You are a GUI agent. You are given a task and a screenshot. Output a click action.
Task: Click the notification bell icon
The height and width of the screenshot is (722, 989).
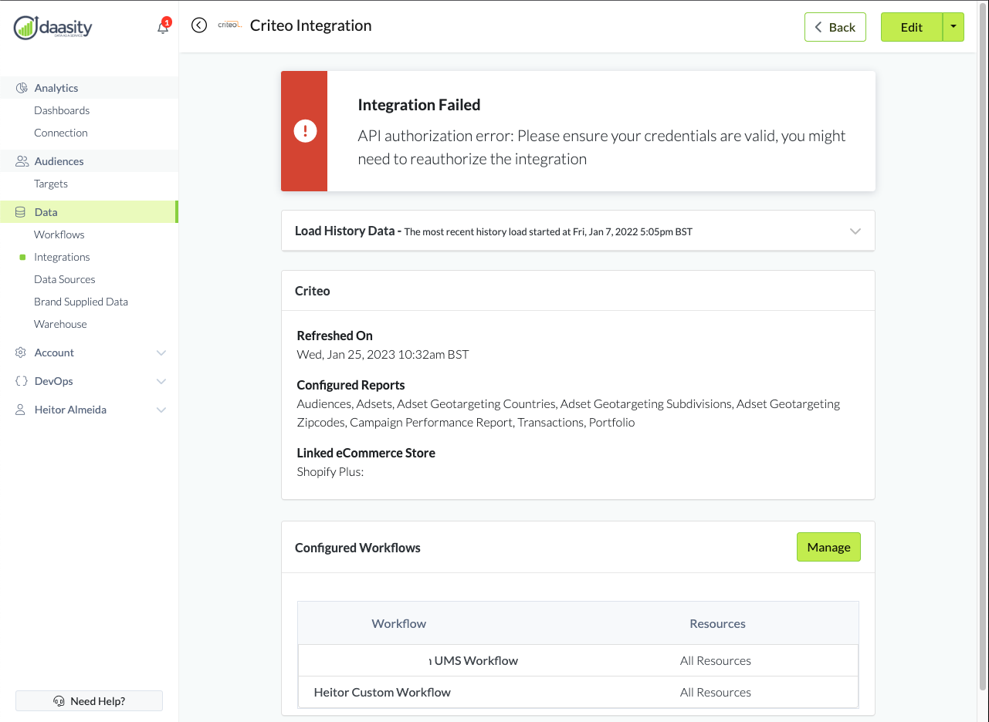(x=162, y=28)
